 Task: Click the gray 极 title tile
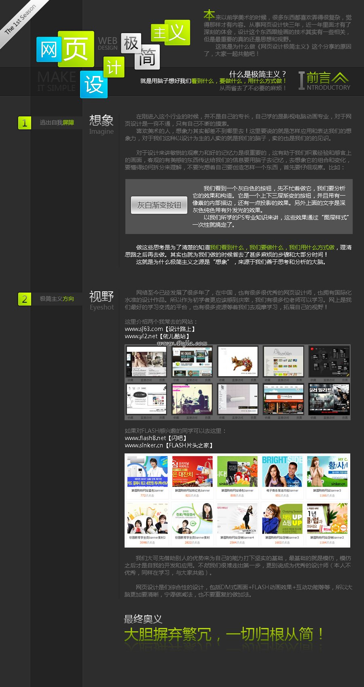(131, 43)
